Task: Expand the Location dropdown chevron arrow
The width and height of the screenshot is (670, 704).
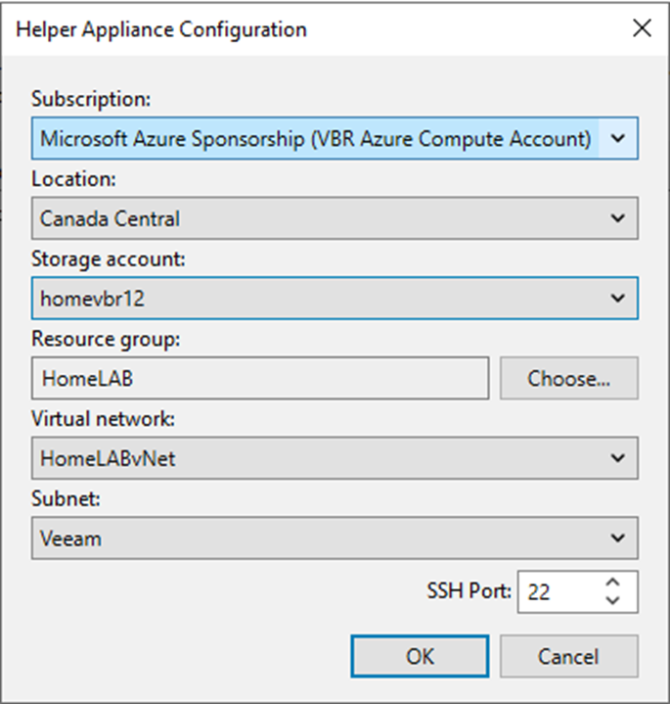Action: (x=618, y=218)
